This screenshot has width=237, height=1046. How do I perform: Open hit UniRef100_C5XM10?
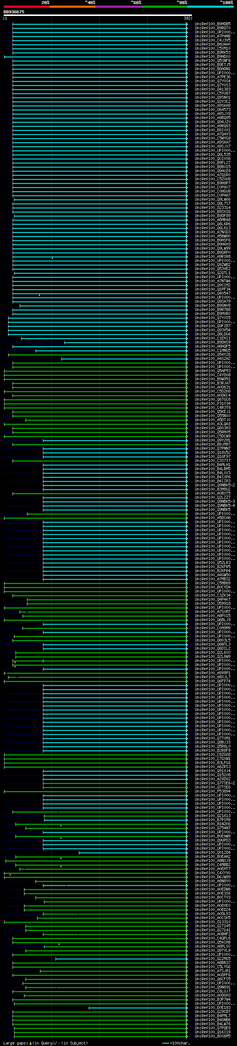pos(213,48)
